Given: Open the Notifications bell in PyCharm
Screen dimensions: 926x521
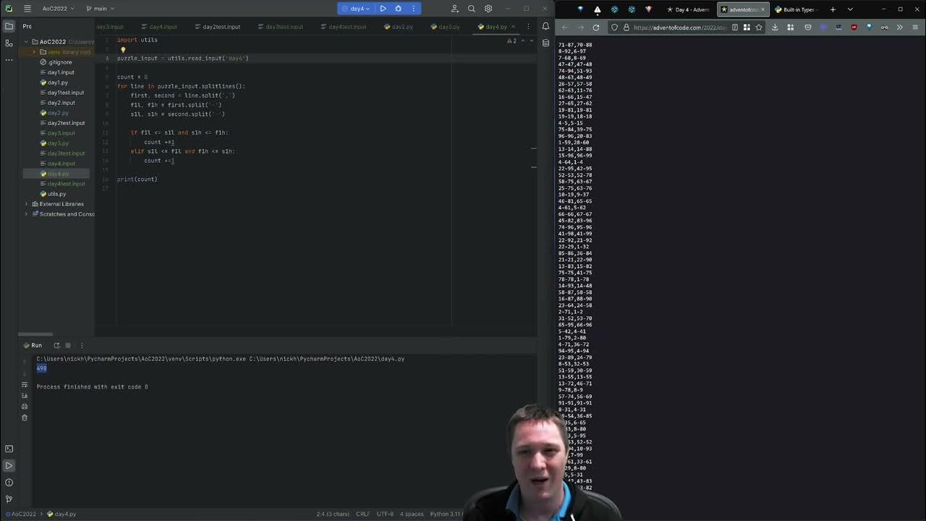Looking at the screenshot, I should pos(545,26).
